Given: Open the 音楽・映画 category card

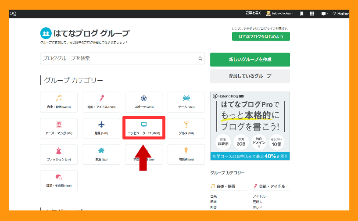Looking at the screenshot, I should pyautogui.click(x=59, y=102).
